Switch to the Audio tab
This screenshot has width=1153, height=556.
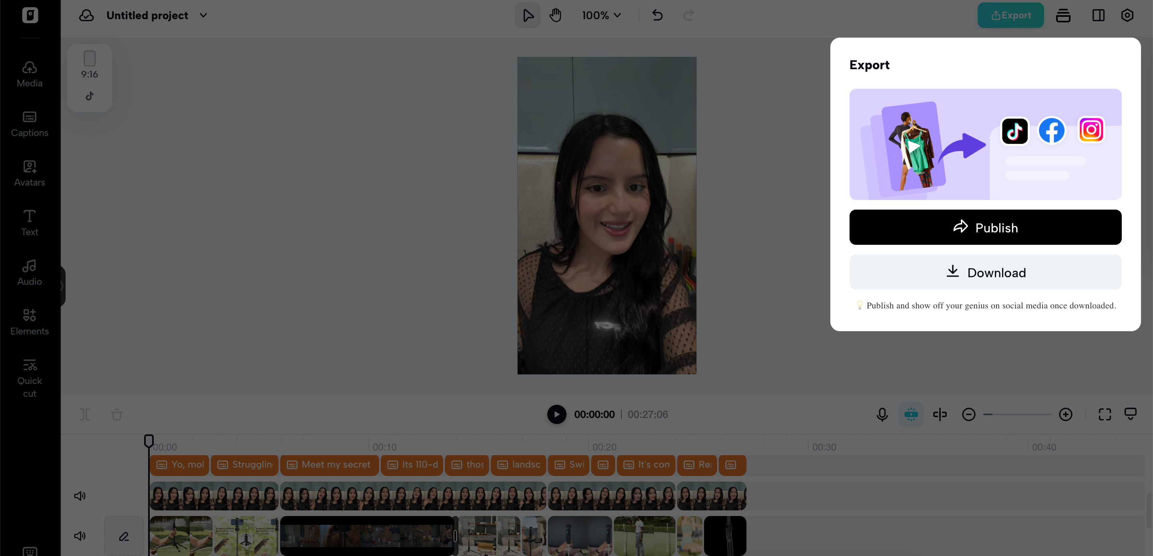(30, 272)
